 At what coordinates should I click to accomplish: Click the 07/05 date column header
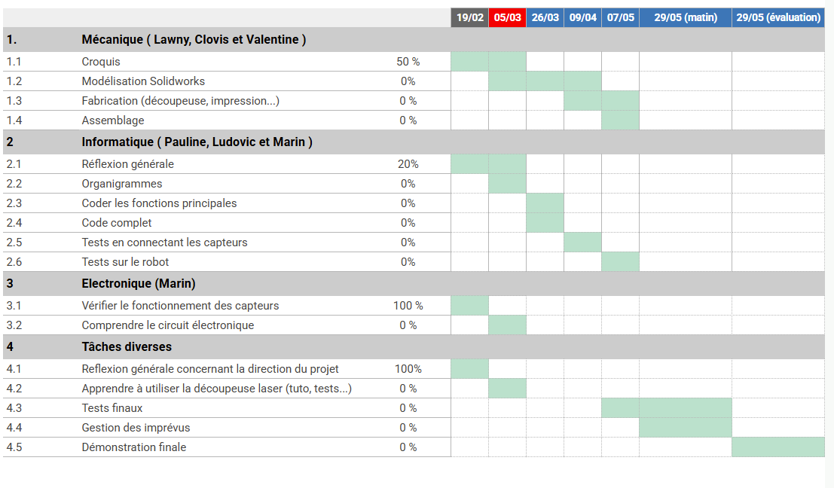click(x=620, y=17)
